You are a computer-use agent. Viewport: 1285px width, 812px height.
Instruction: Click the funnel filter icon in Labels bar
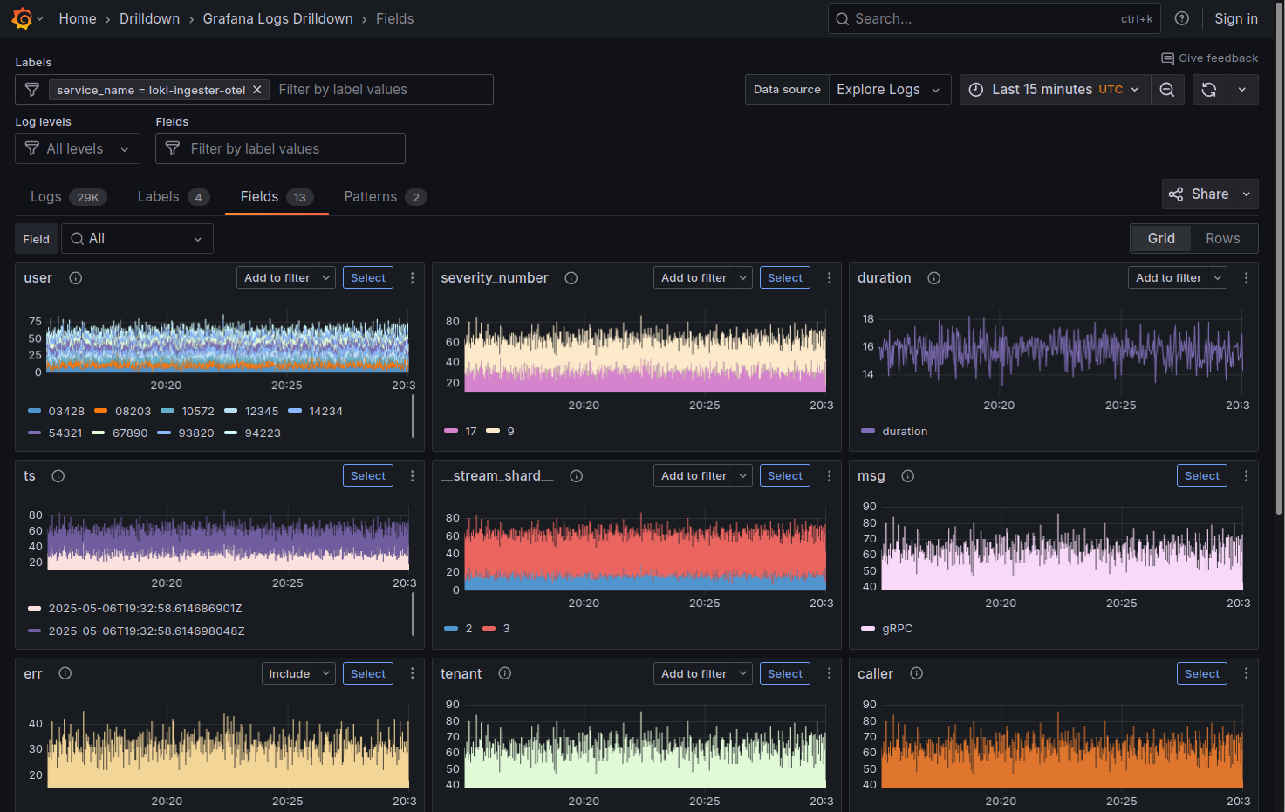[31, 89]
